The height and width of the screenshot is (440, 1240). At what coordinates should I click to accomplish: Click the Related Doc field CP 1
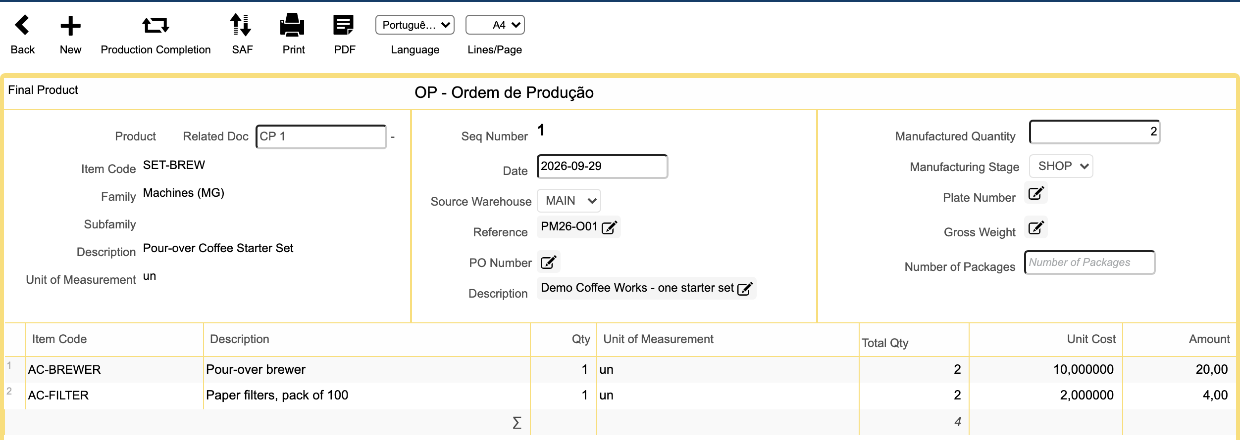coord(321,136)
